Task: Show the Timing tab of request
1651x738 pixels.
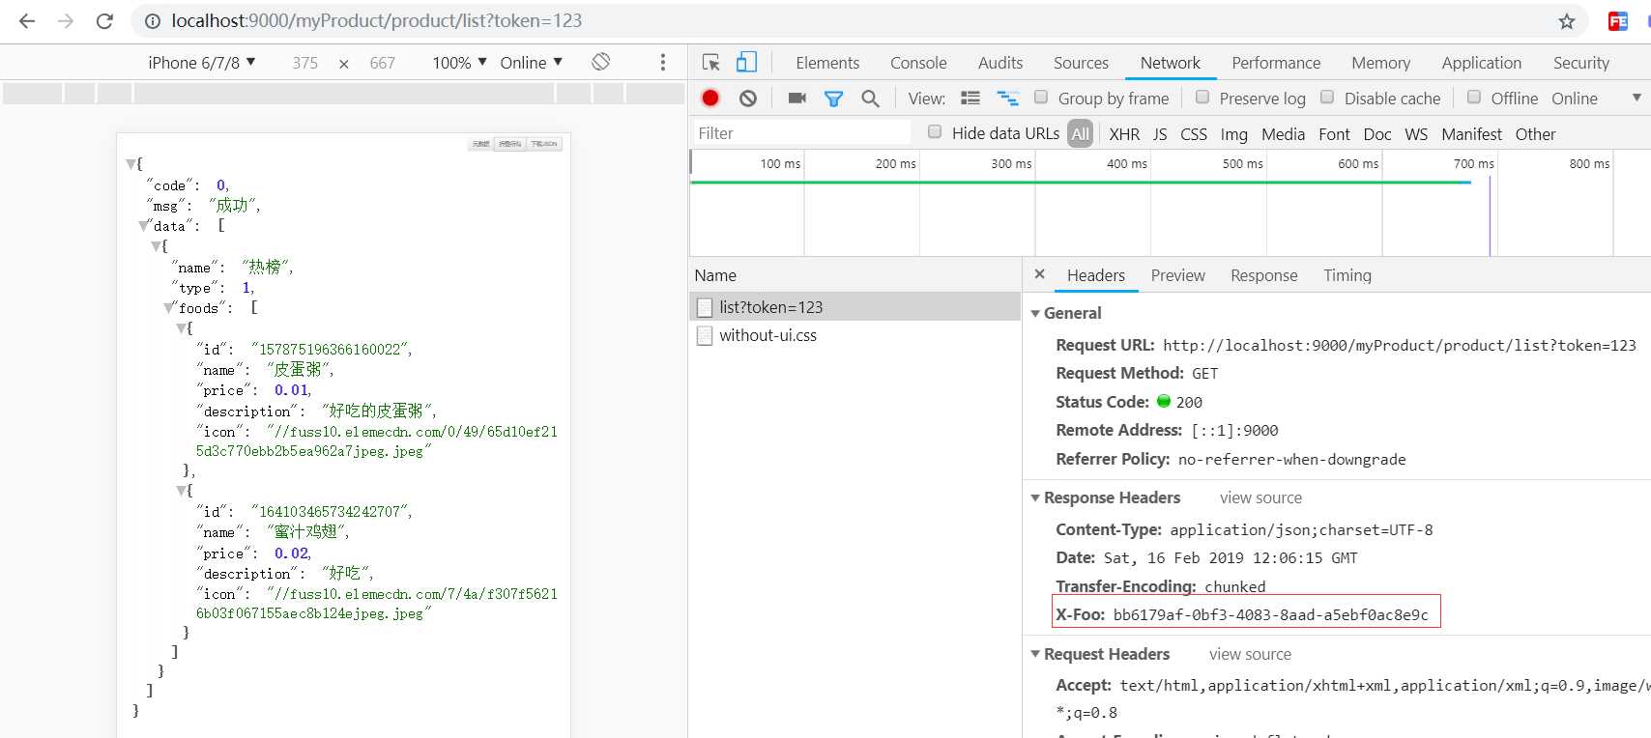Action: pos(1347,275)
